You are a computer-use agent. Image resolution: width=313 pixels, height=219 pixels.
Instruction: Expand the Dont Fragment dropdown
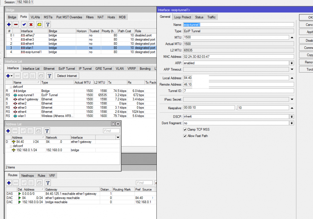(291, 123)
